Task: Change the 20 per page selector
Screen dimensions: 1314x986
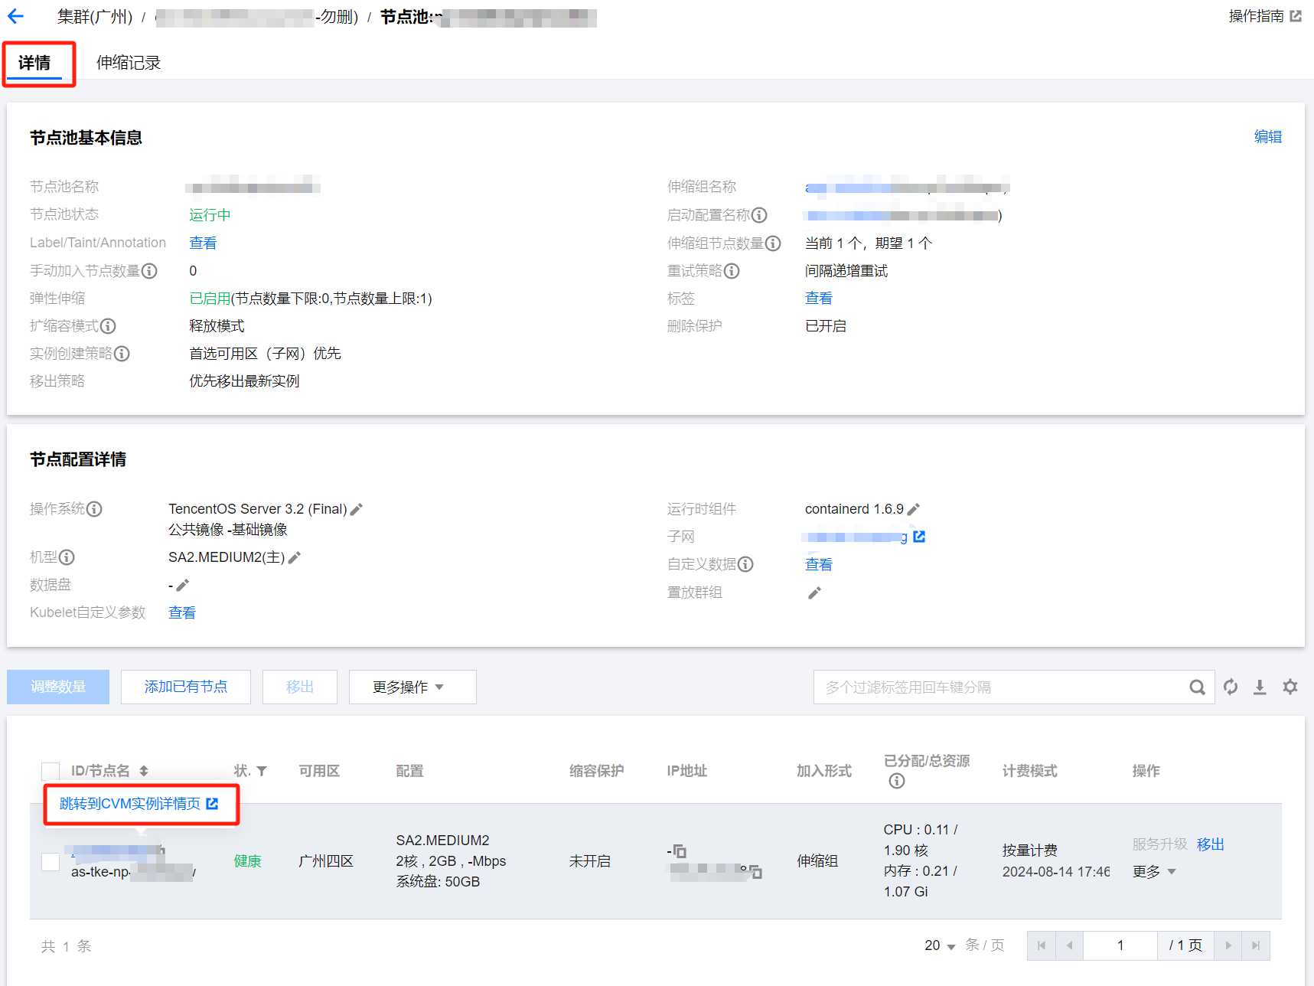Action: [x=940, y=946]
